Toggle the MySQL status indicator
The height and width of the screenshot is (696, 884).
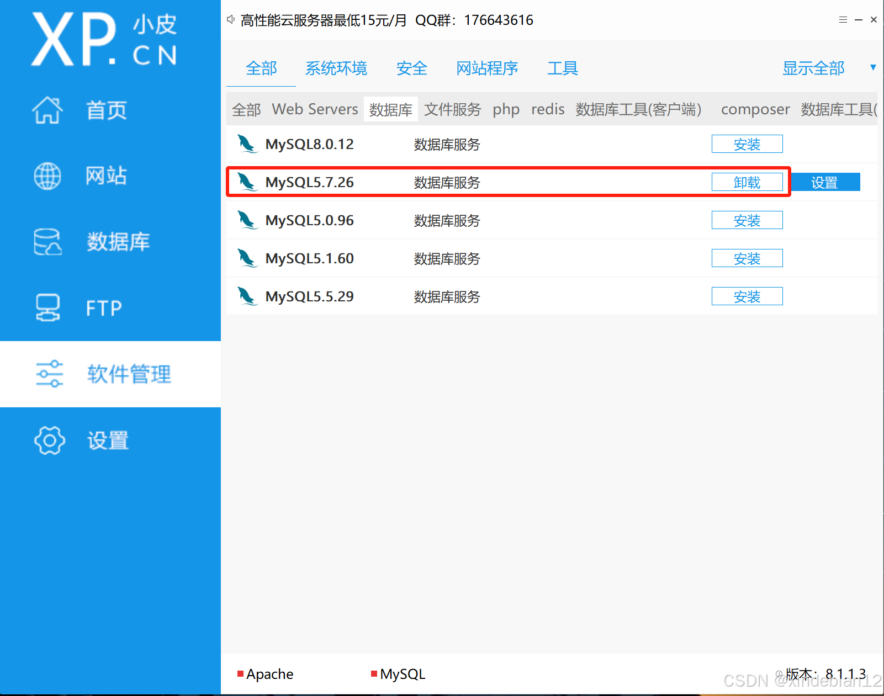374,673
